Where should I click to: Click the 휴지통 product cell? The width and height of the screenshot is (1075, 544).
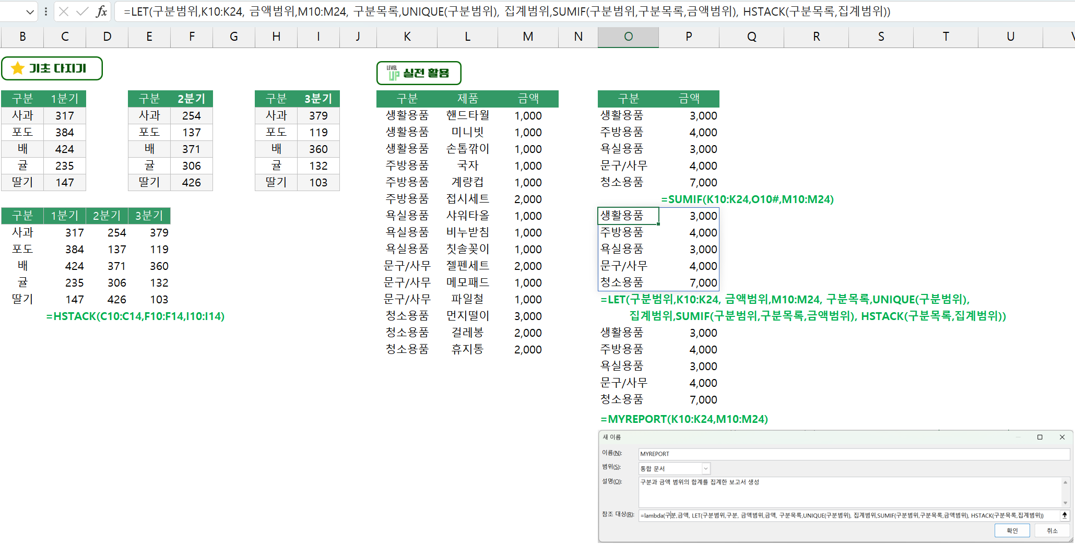[x=467, y=349]
